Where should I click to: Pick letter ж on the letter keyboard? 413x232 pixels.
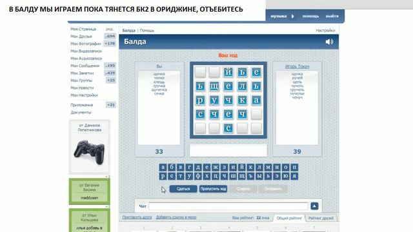(x=216, y=168)
